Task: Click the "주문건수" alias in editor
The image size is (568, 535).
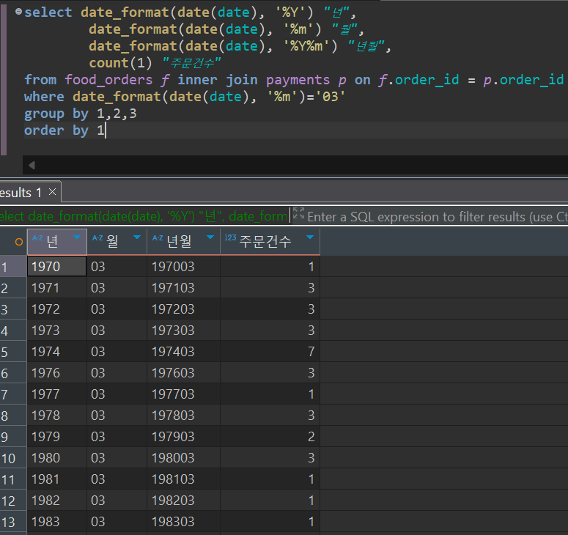Action: (x=191, y=63)
